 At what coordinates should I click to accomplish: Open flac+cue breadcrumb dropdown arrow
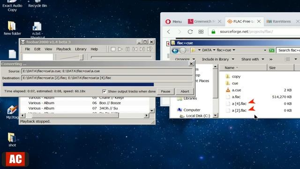234,50
